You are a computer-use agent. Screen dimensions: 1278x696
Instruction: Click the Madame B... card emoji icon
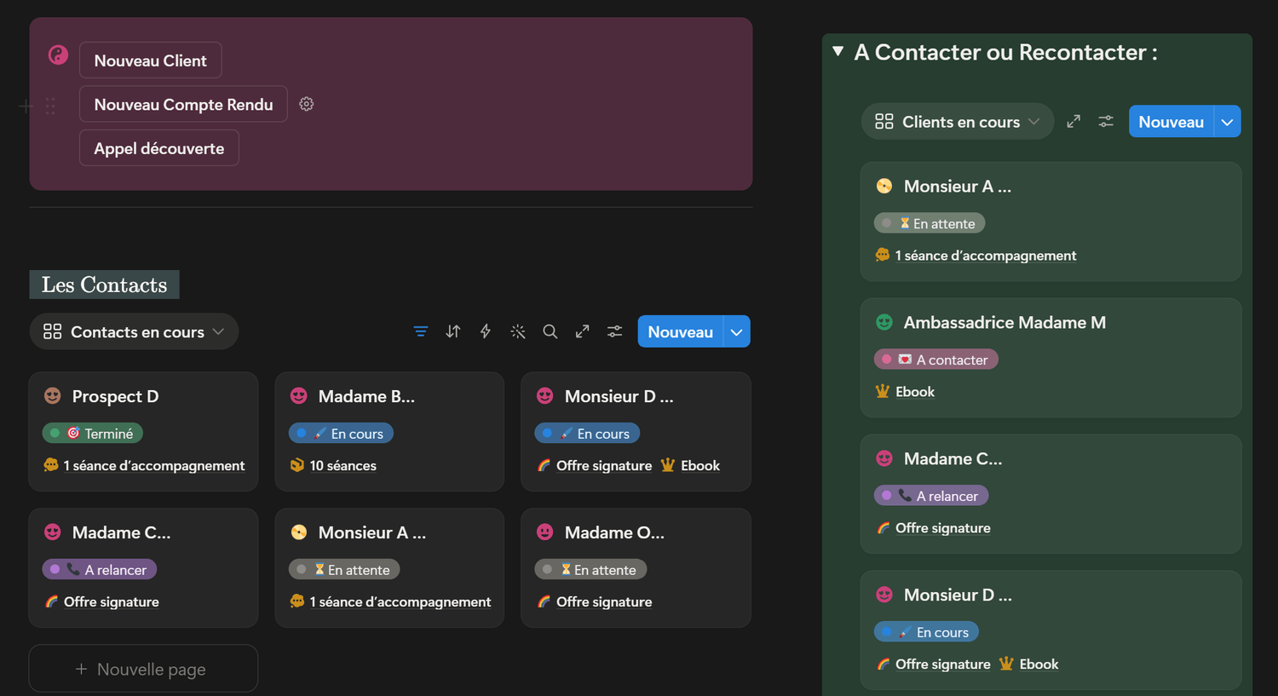pyautogui.click(x=299, y=395)
